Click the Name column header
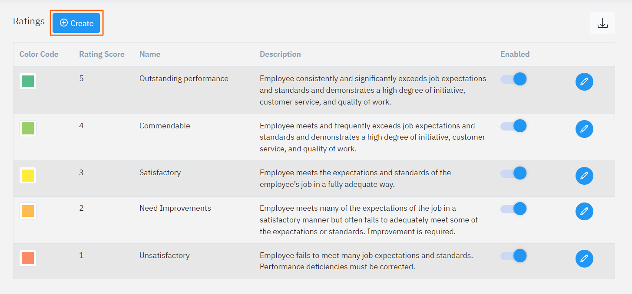Image resolution: width=632 pixels, height=294 pixels. 150,54
